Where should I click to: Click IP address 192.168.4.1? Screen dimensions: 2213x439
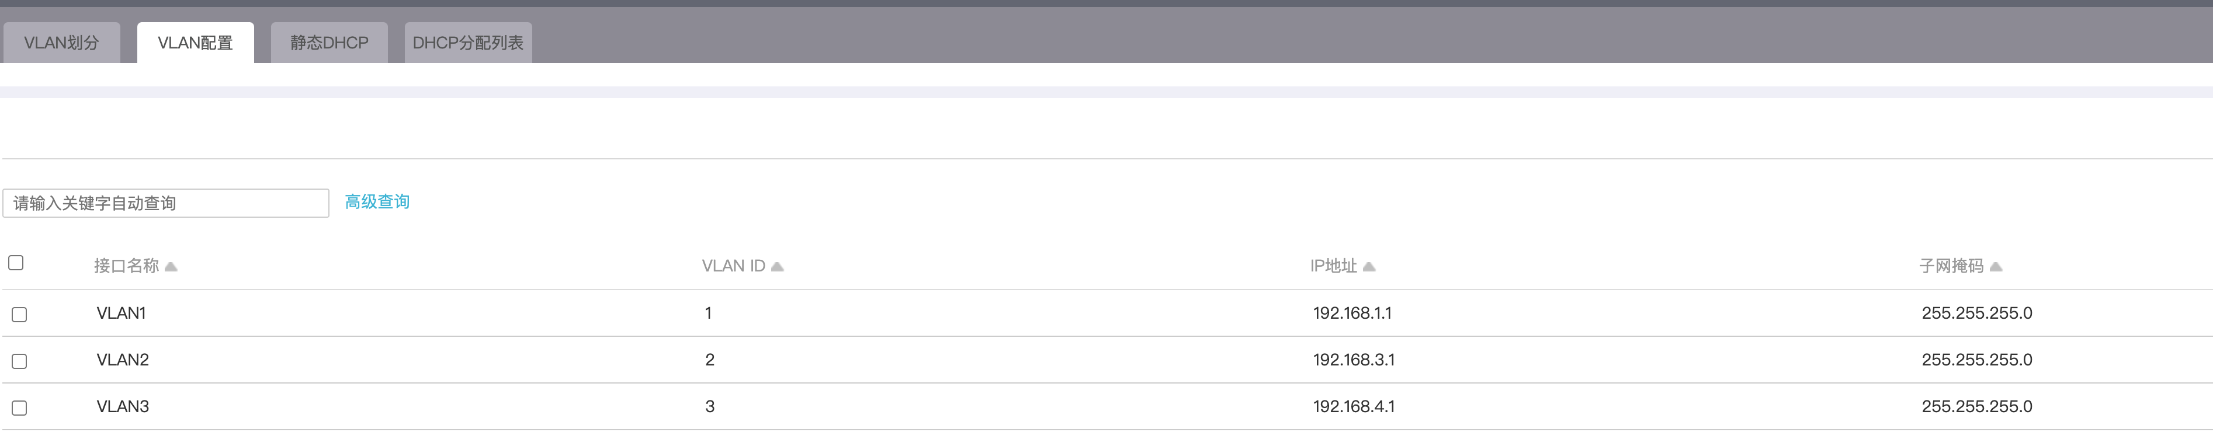pyautogui.click(x=1354, y=406)
